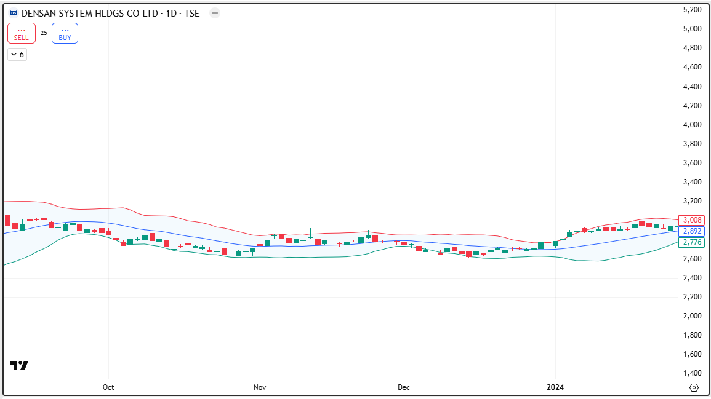Click the Dec label on the time axis
The width and height of the screenshot is (711, 399).
(x=404, y=387)
